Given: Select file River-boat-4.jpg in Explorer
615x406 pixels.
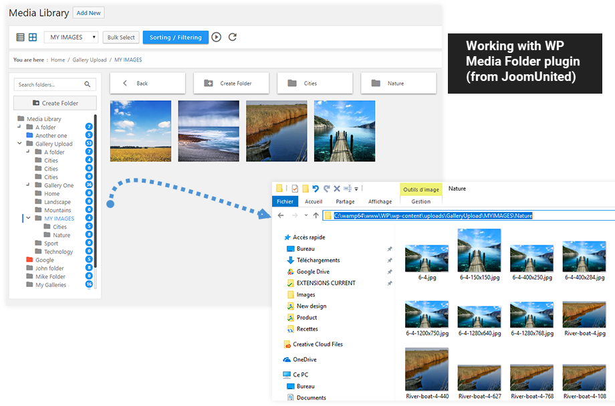Looking at the screenshot, I should [584, 318].
